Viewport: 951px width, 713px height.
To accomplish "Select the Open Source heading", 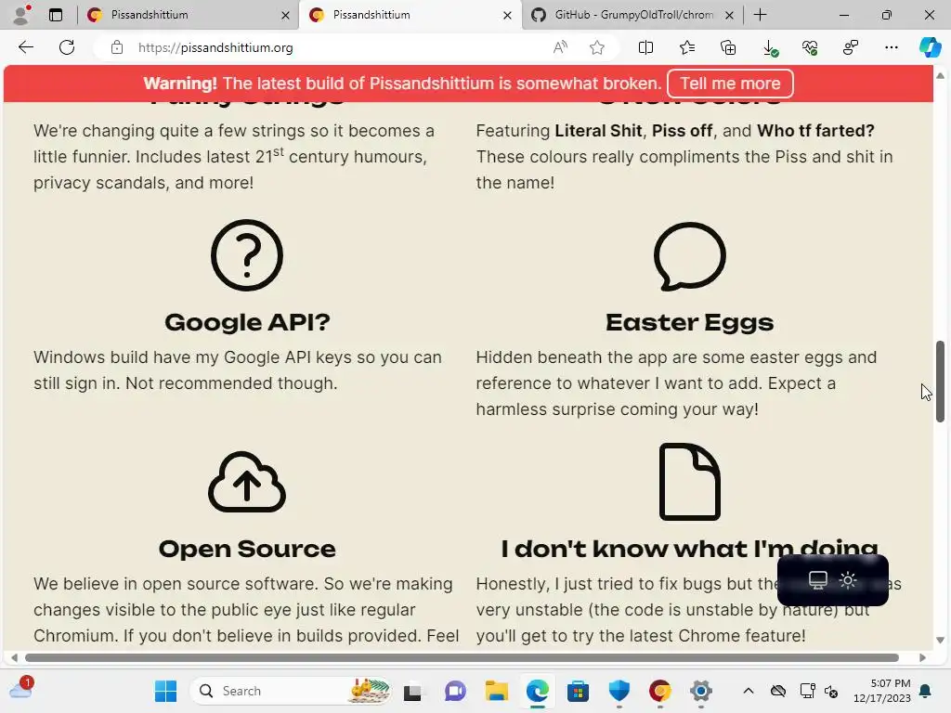I will (x=247, y=549).
